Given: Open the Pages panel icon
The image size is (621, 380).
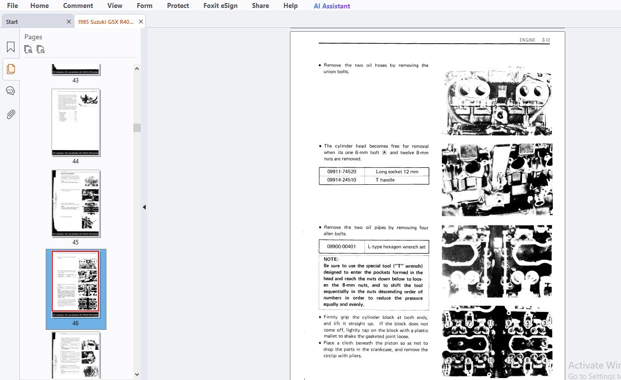Looking at the screenshot, I should click(x=10, y=69).
